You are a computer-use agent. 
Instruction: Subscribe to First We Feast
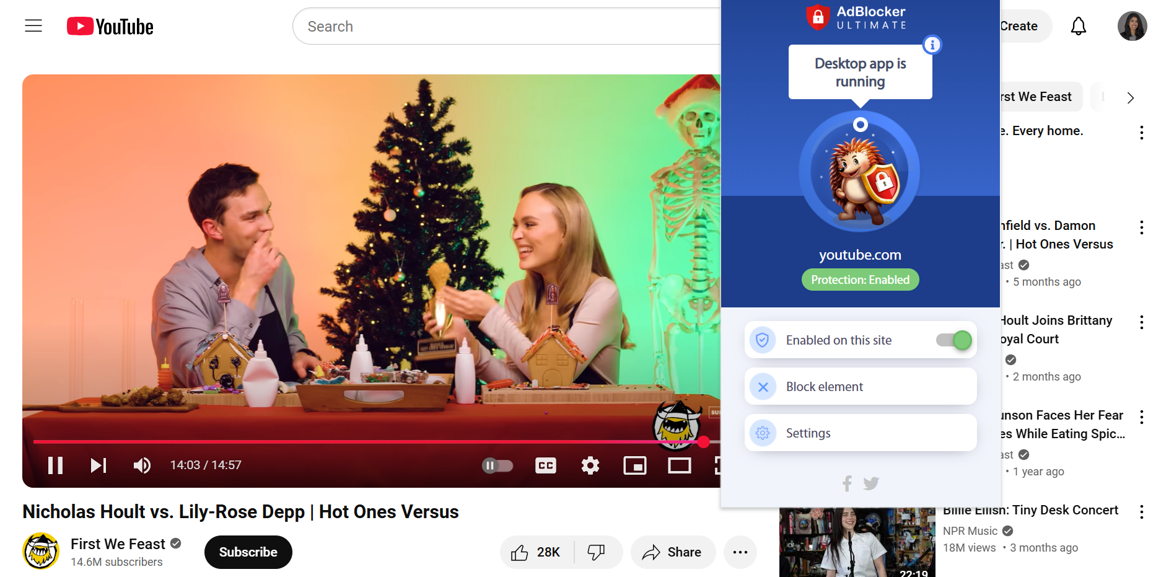tap(248, 552)
